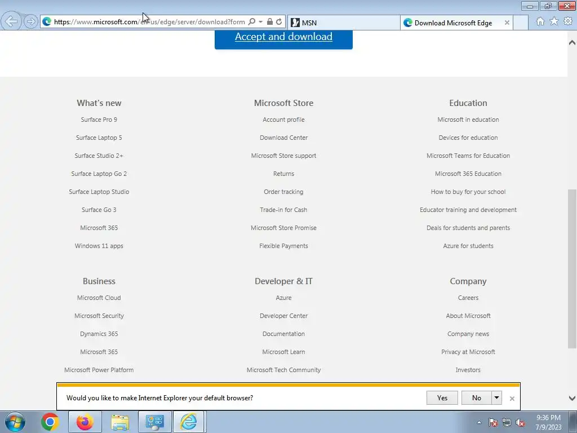The width and height of the screenshot is (577, 433).
Task: Close the Download Microsoft Edge tab
Action: (x=507, y=23)
